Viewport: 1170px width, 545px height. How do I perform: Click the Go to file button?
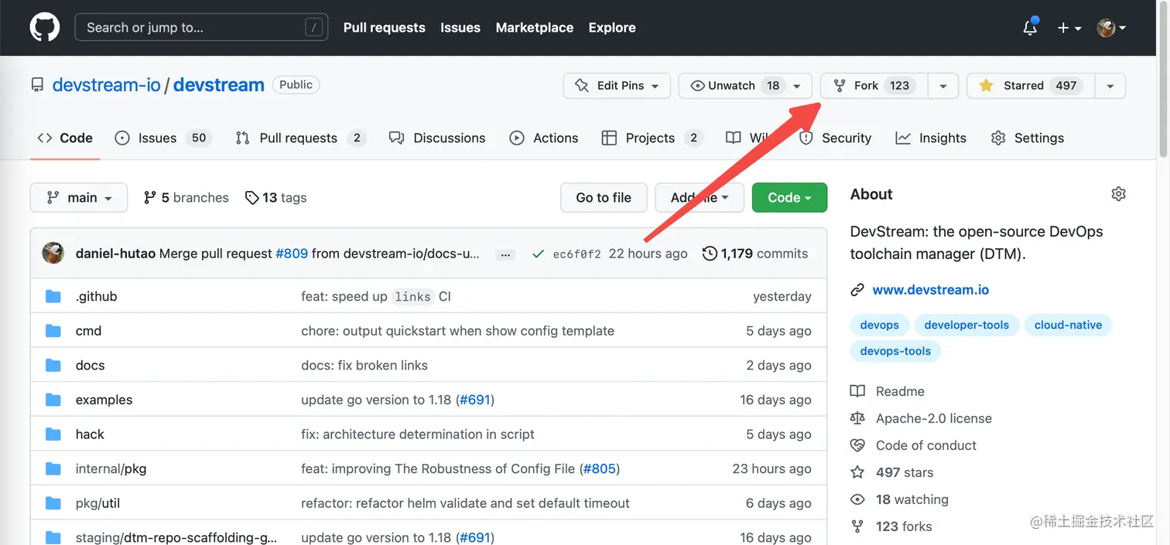[x=604, y=198]
